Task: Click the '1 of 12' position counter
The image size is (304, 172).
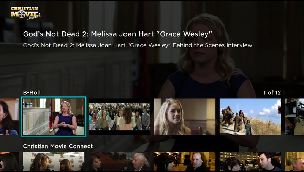Action: pyautogui.click(x=272, y=92)
